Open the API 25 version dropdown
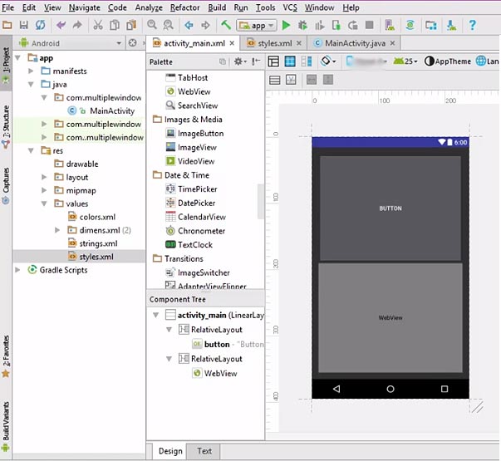Screen dimensions: 501x461 click(405, 61)
